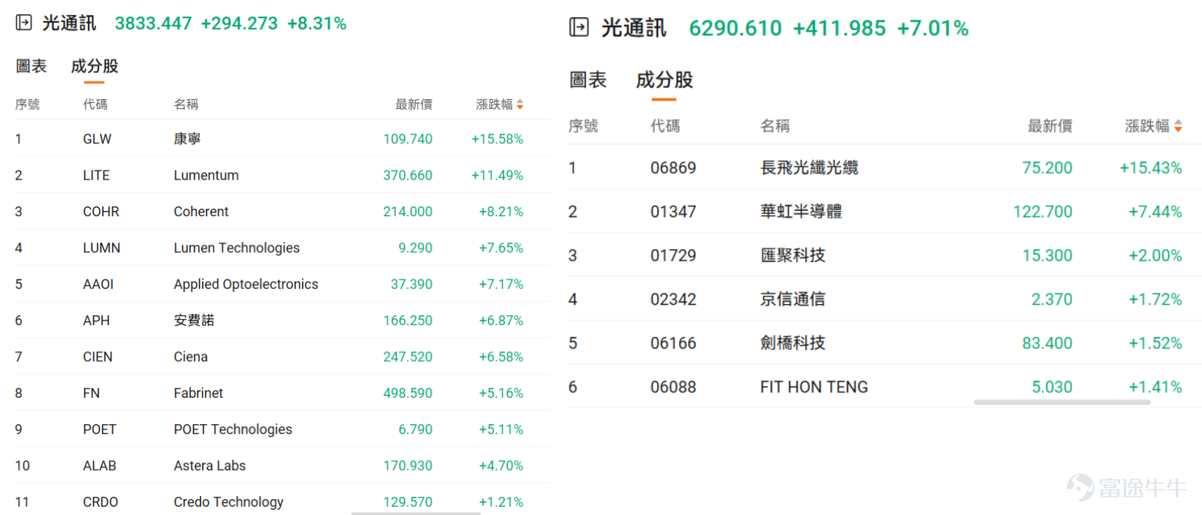
Task: Click the expand icon beside right 光通訊 title
Action: coord(579,28)
